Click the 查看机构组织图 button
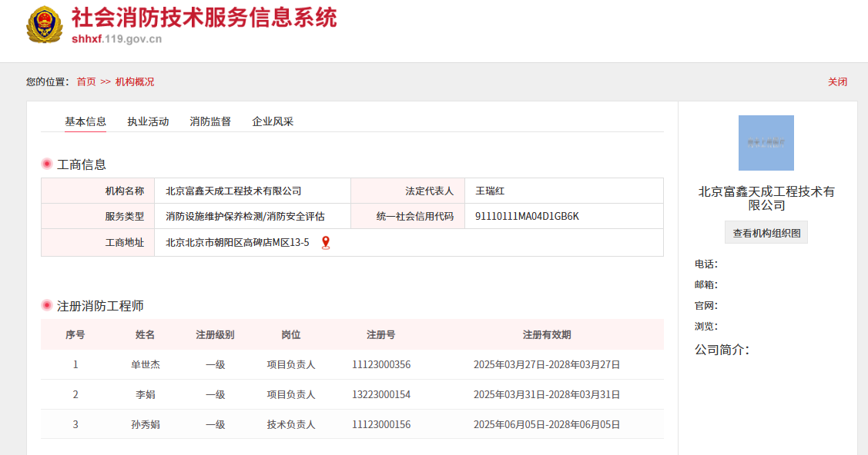 point(766,231)
